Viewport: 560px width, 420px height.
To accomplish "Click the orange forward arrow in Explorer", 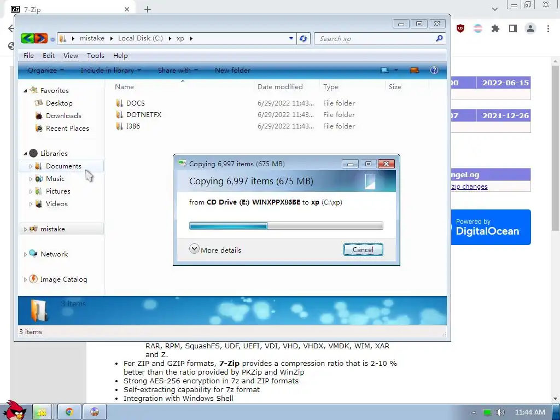I will pyautogui.click(x=40, y=38).
